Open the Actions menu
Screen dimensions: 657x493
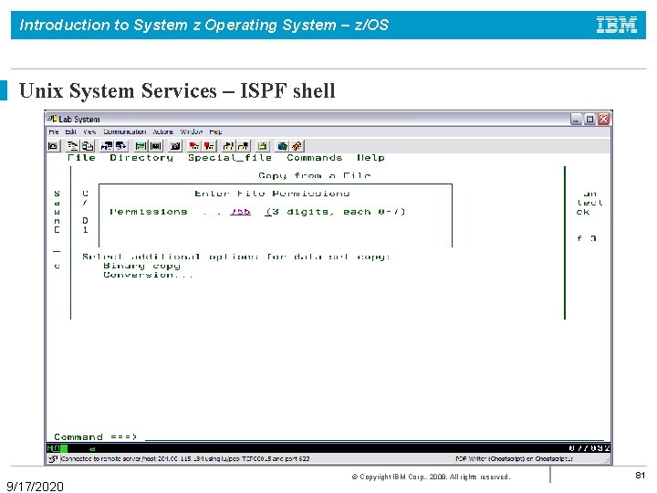[163, 131]
